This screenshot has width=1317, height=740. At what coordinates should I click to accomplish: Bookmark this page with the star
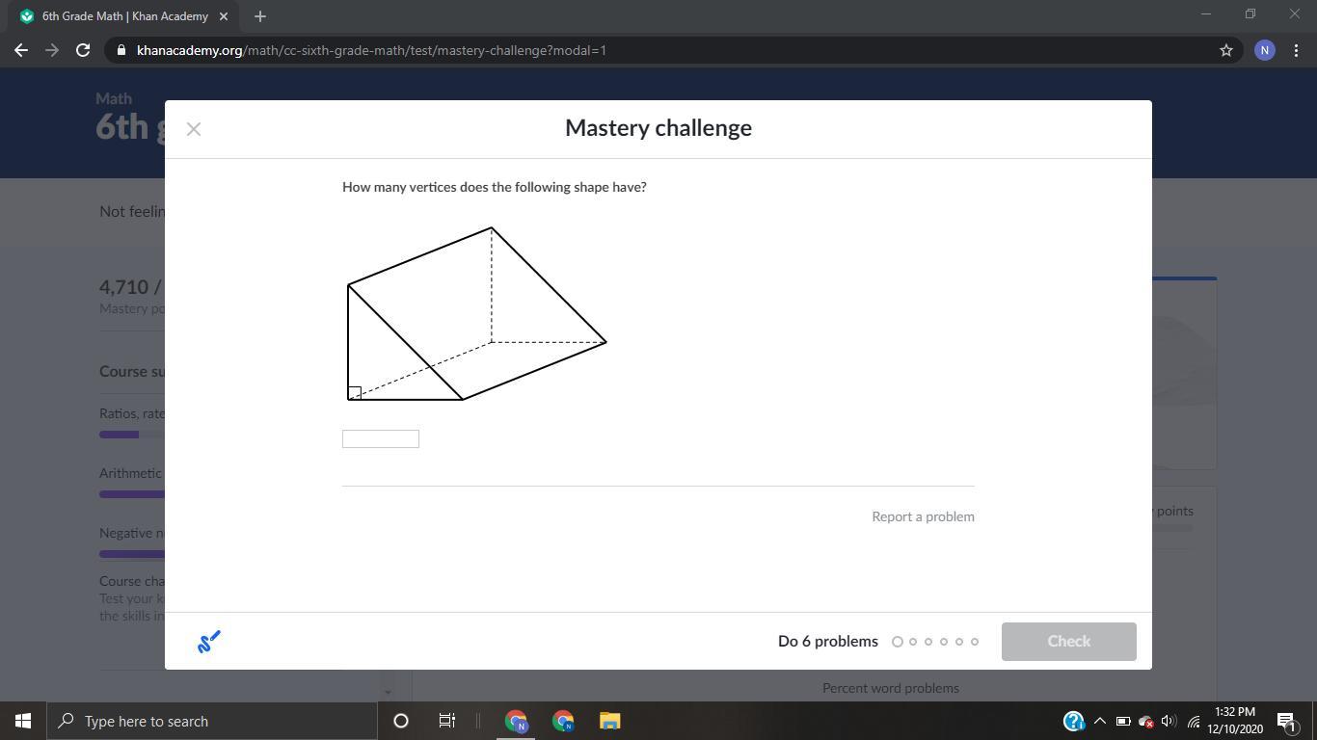1226,50
